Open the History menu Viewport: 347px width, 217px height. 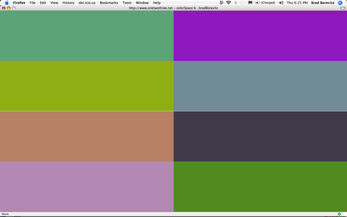click(68, 3)
